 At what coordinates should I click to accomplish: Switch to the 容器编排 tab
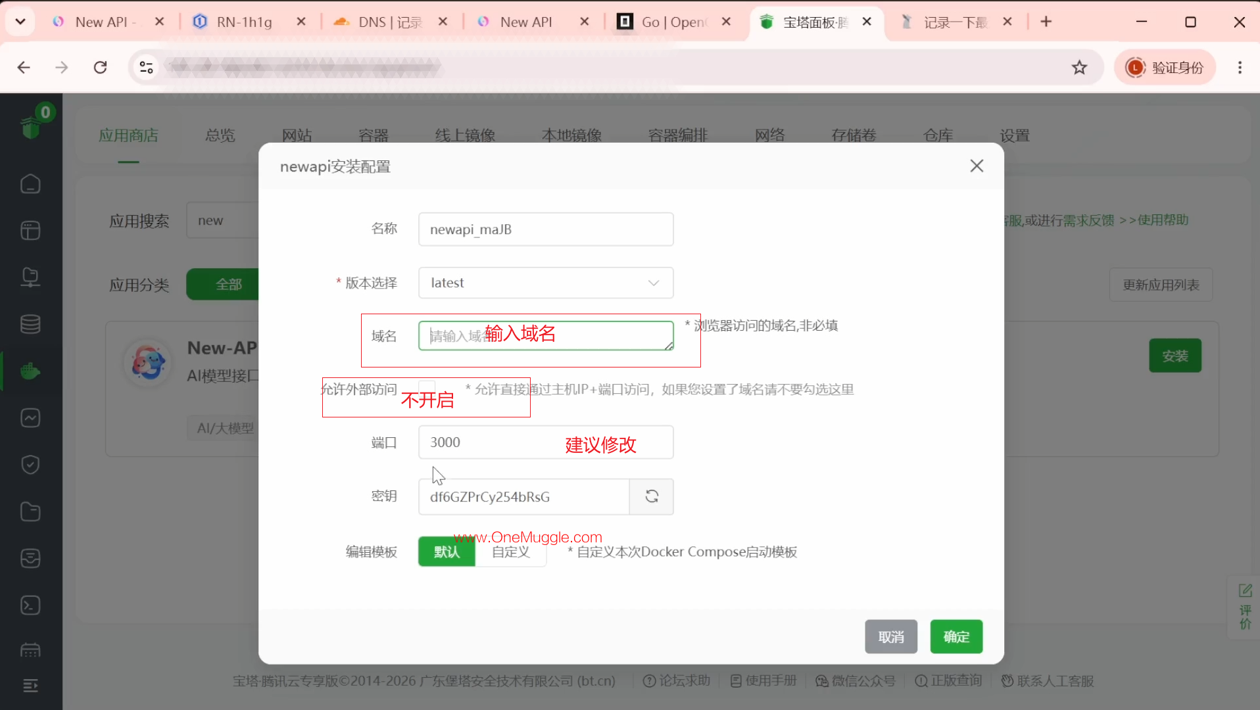point(678,135)
